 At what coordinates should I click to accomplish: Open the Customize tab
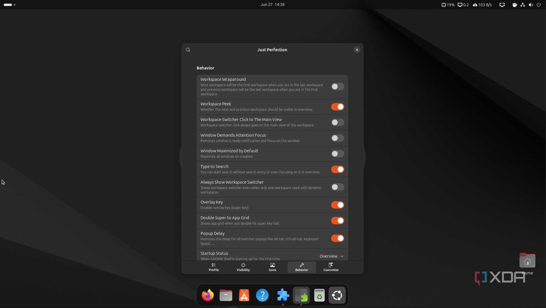pyautogui.click(x=331, y=267)
